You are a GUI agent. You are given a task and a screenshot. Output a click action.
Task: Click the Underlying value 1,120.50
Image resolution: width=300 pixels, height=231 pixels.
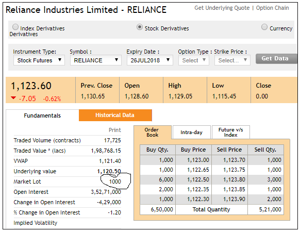[x=109, y=171]
